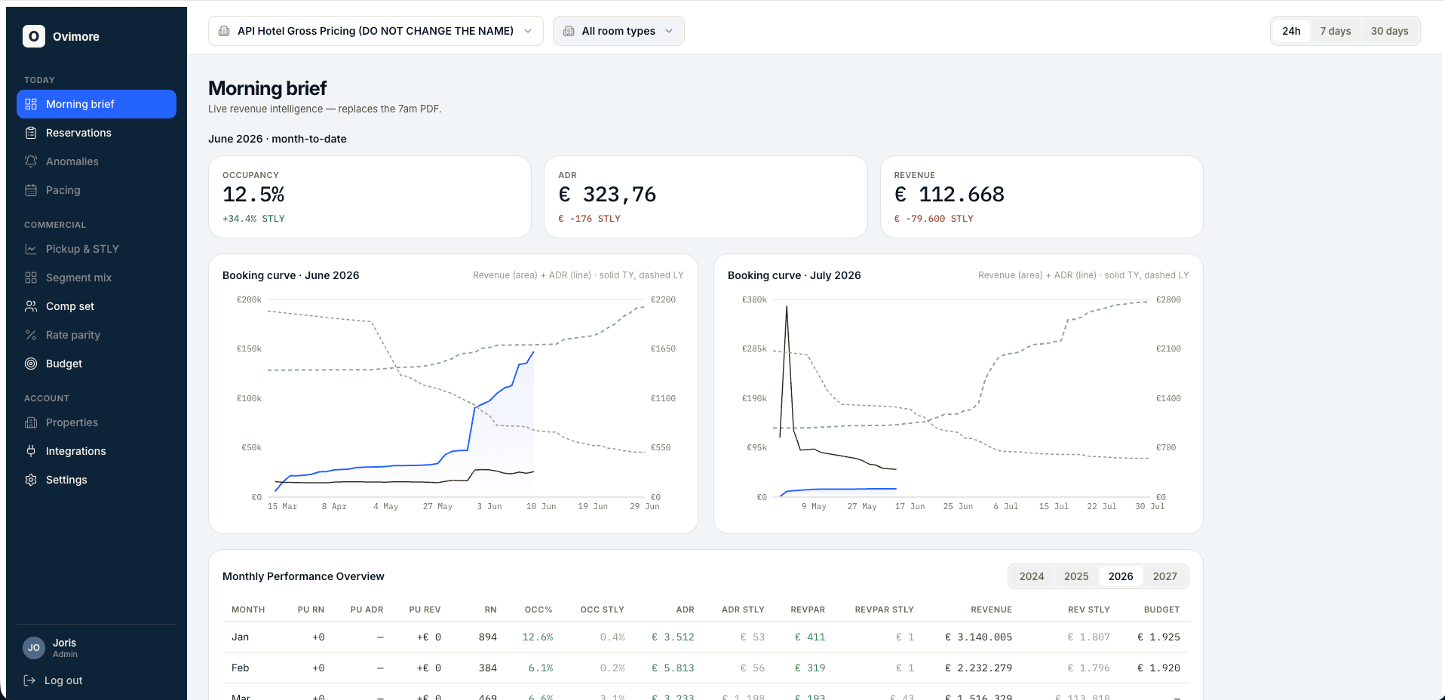Viewport: 1445px width, 700px height.
Task: Open the Budget page
Action: 97,364
